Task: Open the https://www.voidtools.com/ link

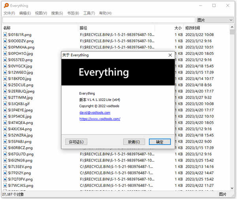Action: [100, 119]
